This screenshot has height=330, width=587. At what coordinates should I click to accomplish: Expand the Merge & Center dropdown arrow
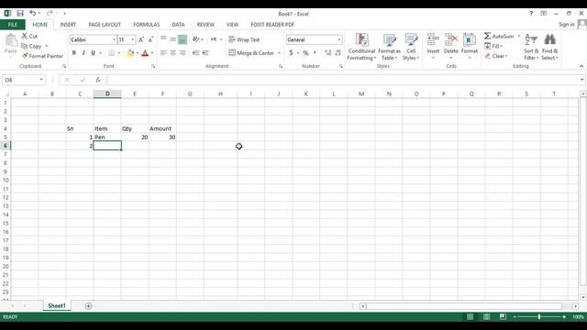279,53
